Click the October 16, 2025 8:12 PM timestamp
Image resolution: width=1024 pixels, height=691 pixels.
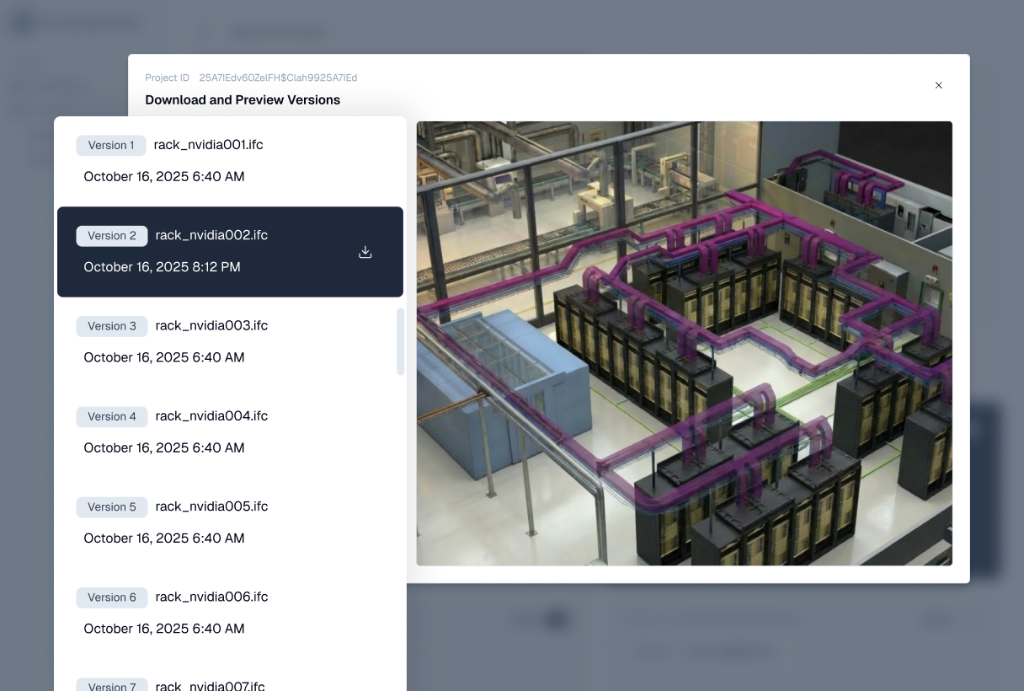162,267
